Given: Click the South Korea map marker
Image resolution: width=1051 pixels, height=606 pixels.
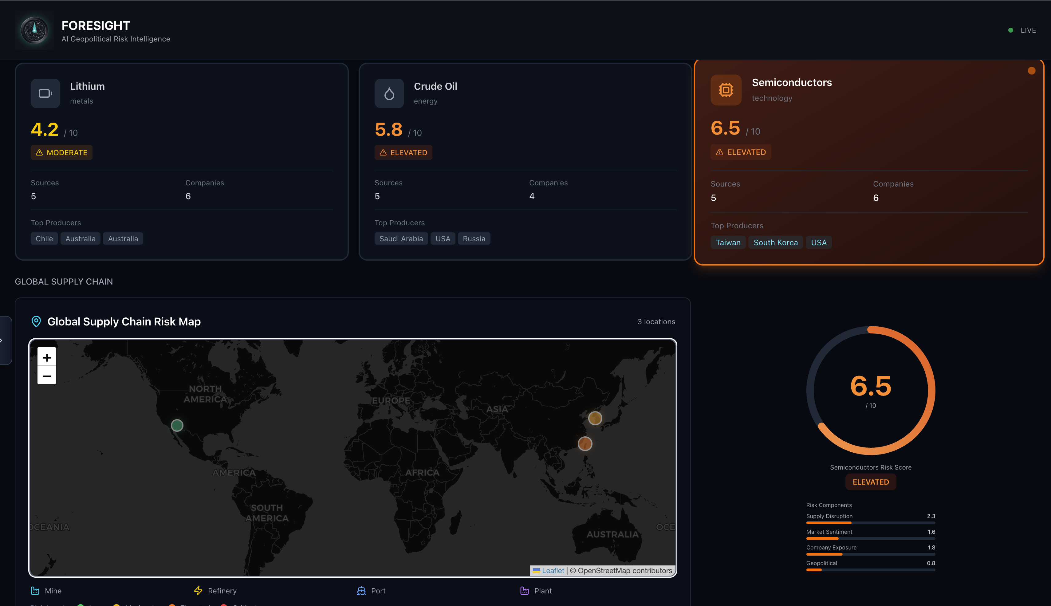Looking at the screenshot, I should click(595, 418).
